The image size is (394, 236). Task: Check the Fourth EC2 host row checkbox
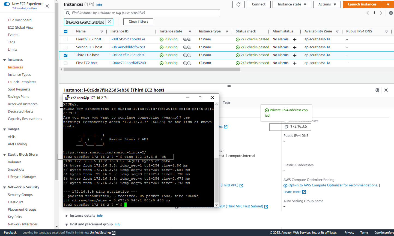click(x=65, y=40)
